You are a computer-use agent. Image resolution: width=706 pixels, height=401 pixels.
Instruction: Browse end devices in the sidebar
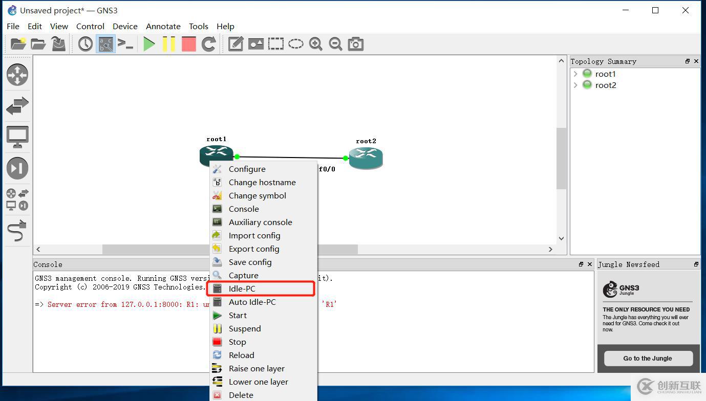17,137
